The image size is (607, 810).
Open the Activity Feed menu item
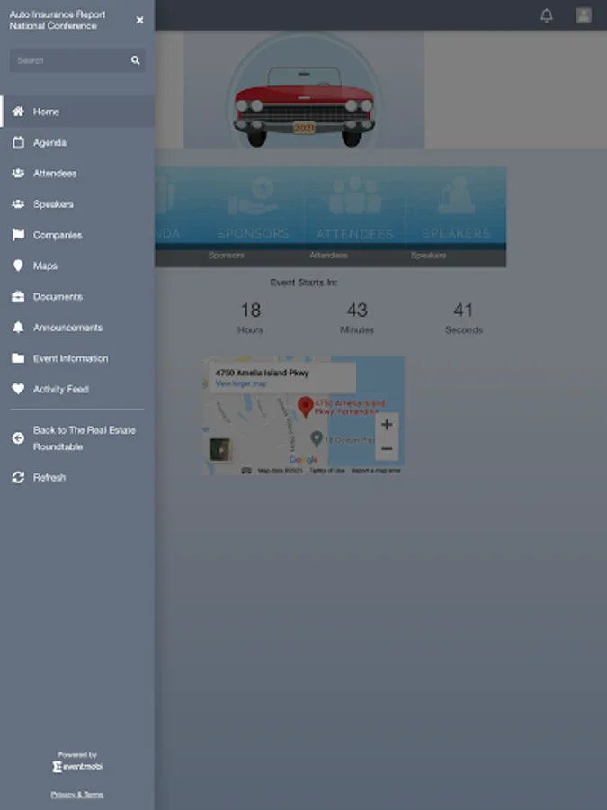[x=77, y=389]
